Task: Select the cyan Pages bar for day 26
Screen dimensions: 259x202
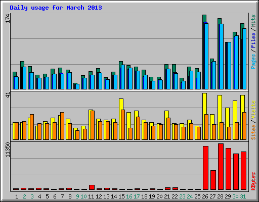Action: point(206,56)
